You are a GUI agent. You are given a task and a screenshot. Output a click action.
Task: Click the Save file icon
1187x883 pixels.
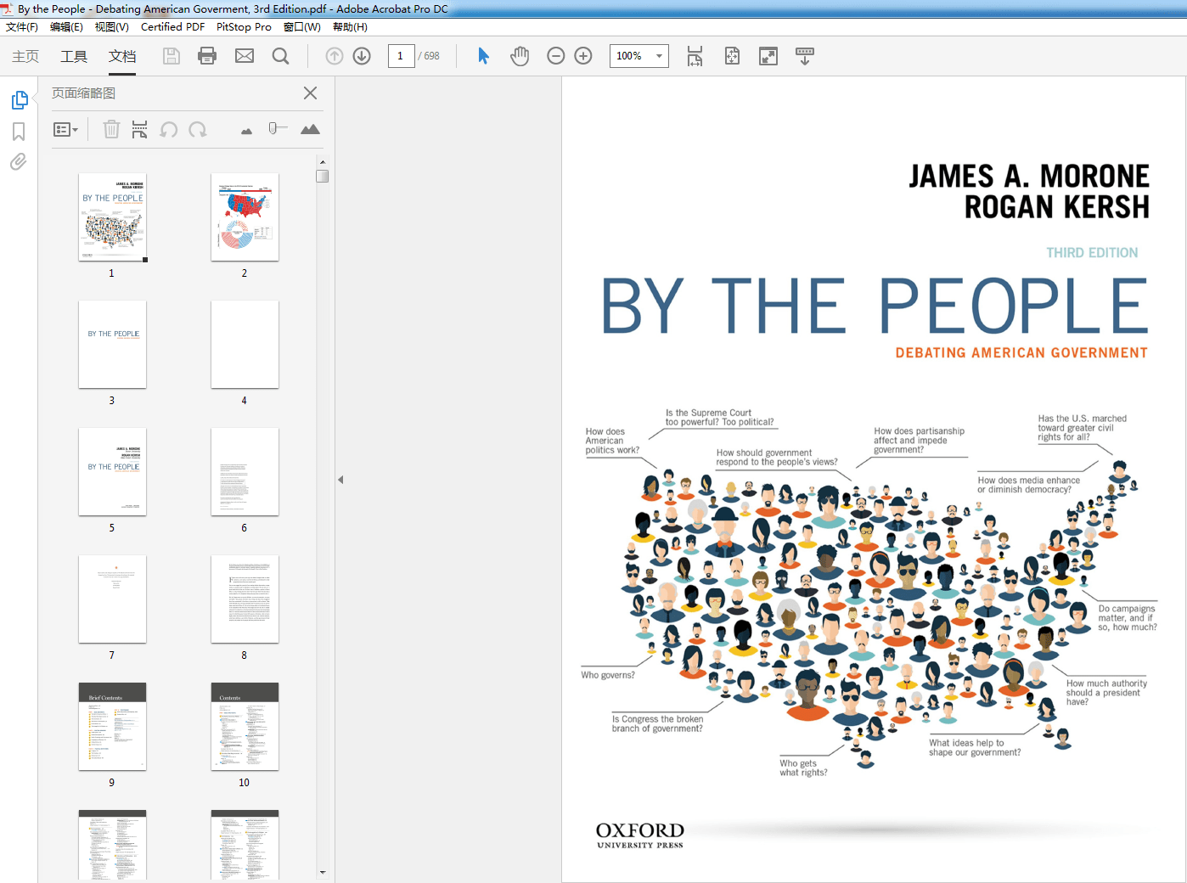pyautogui.click(x=172, y=56)
